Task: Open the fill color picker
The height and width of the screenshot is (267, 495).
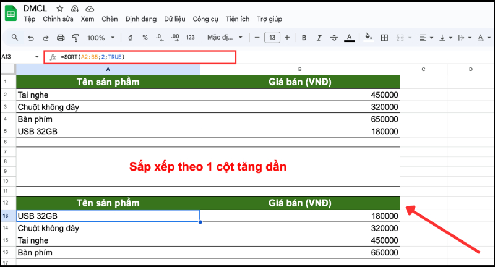Action: click(368, 38)
